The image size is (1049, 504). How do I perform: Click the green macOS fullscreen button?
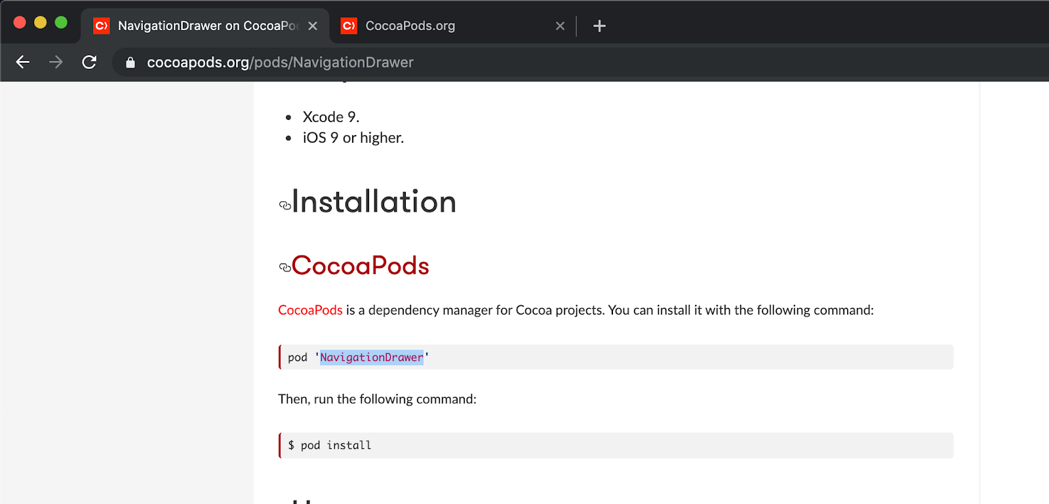61,23
